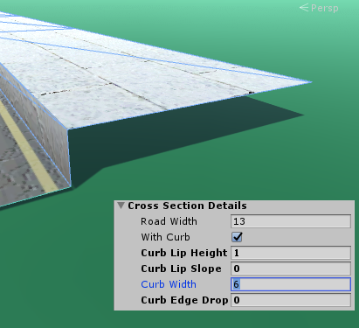Image resolution: width=359 pixels, height=328 pixels.
Task: Focus the Road Width input field
Action: click(x=291, y=221)
